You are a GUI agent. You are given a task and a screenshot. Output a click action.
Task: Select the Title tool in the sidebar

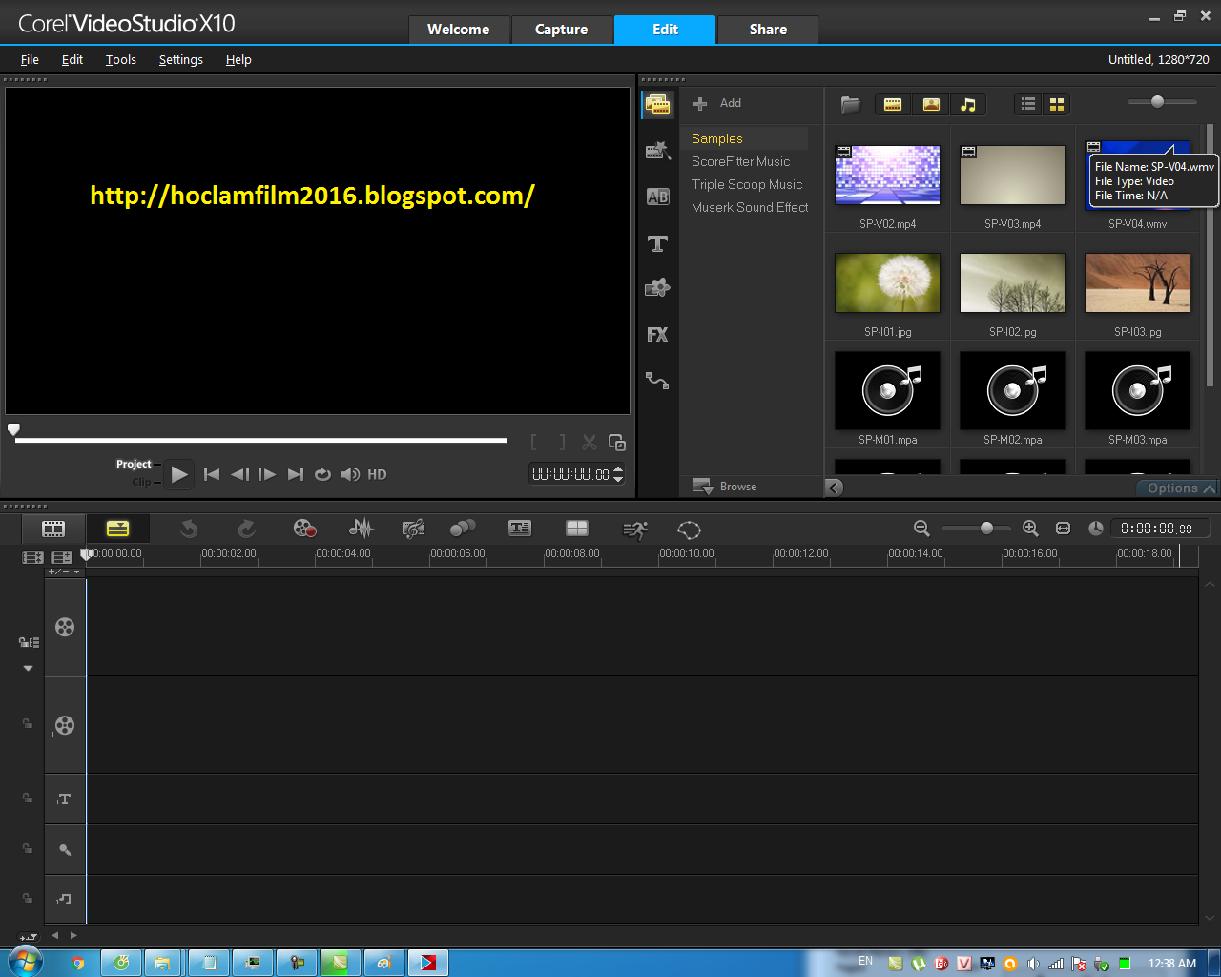[657, 243]
